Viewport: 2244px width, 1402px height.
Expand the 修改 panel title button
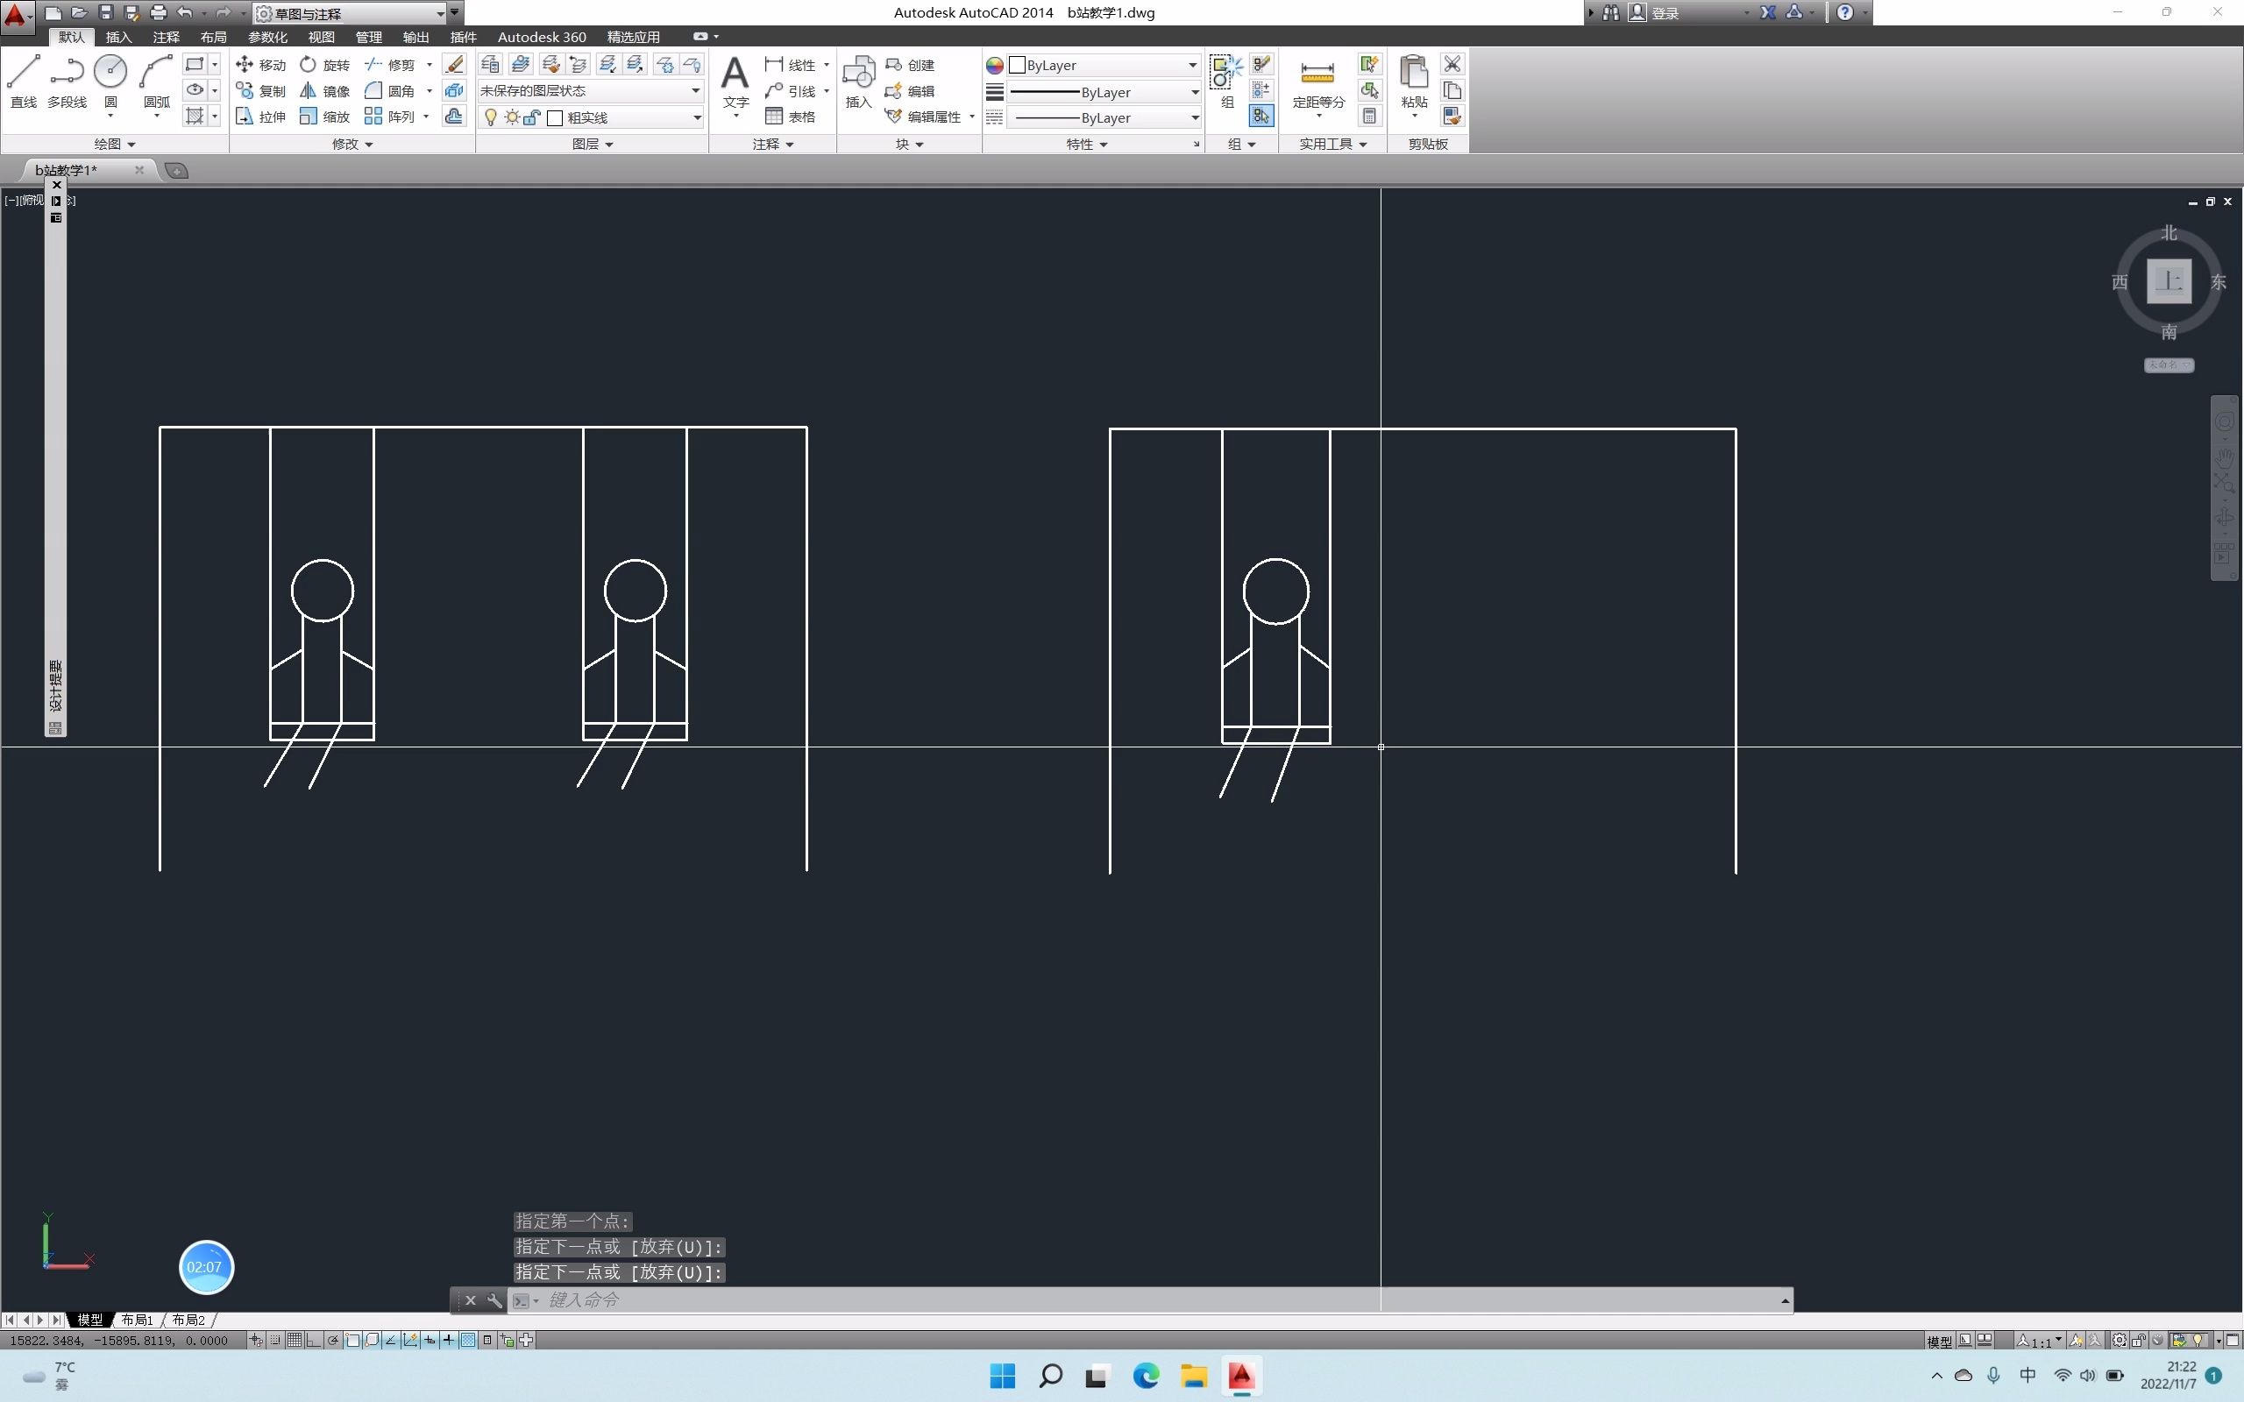tap(352, 144)
